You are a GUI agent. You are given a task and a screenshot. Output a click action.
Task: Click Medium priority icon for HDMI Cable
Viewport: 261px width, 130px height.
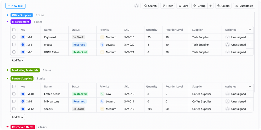pyautogui.click(x=102, y=52)
